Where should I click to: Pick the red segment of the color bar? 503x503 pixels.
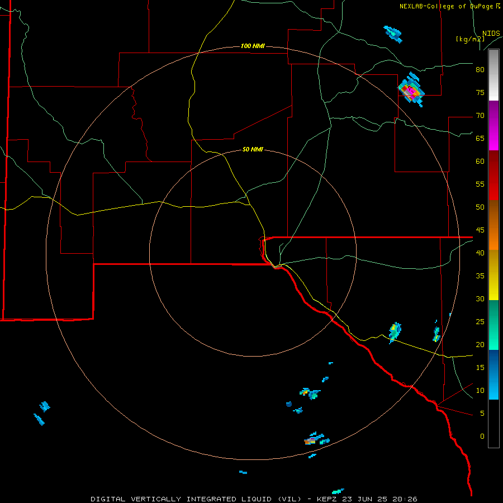coord(493,175)
